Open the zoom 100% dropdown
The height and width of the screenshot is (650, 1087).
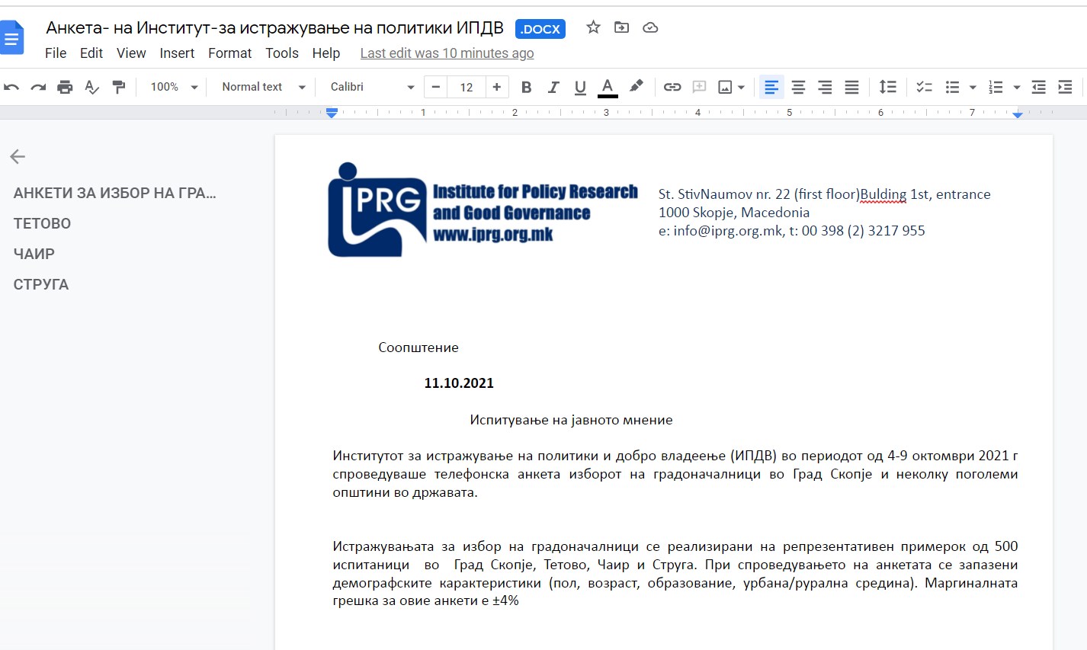(174, 87)
